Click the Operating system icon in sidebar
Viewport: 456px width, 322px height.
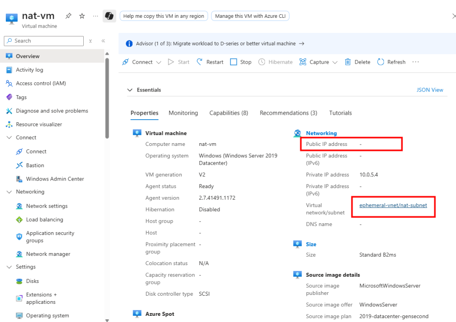pos(20,316)
